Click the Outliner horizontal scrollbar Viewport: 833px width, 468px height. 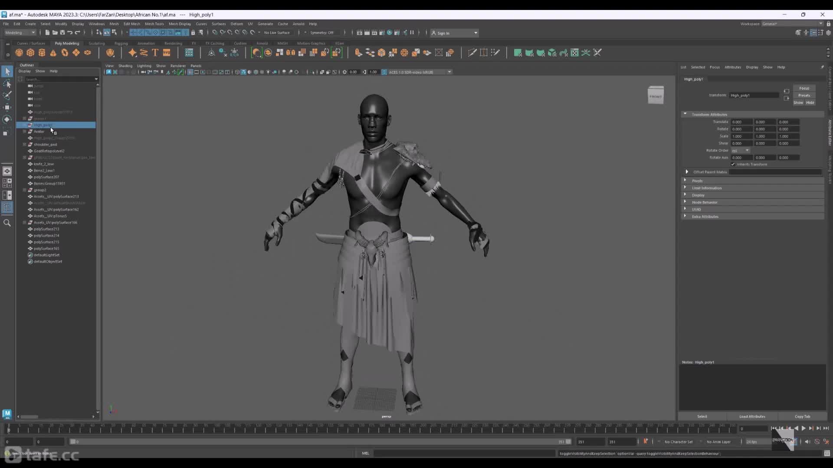[x=30, y=417]
